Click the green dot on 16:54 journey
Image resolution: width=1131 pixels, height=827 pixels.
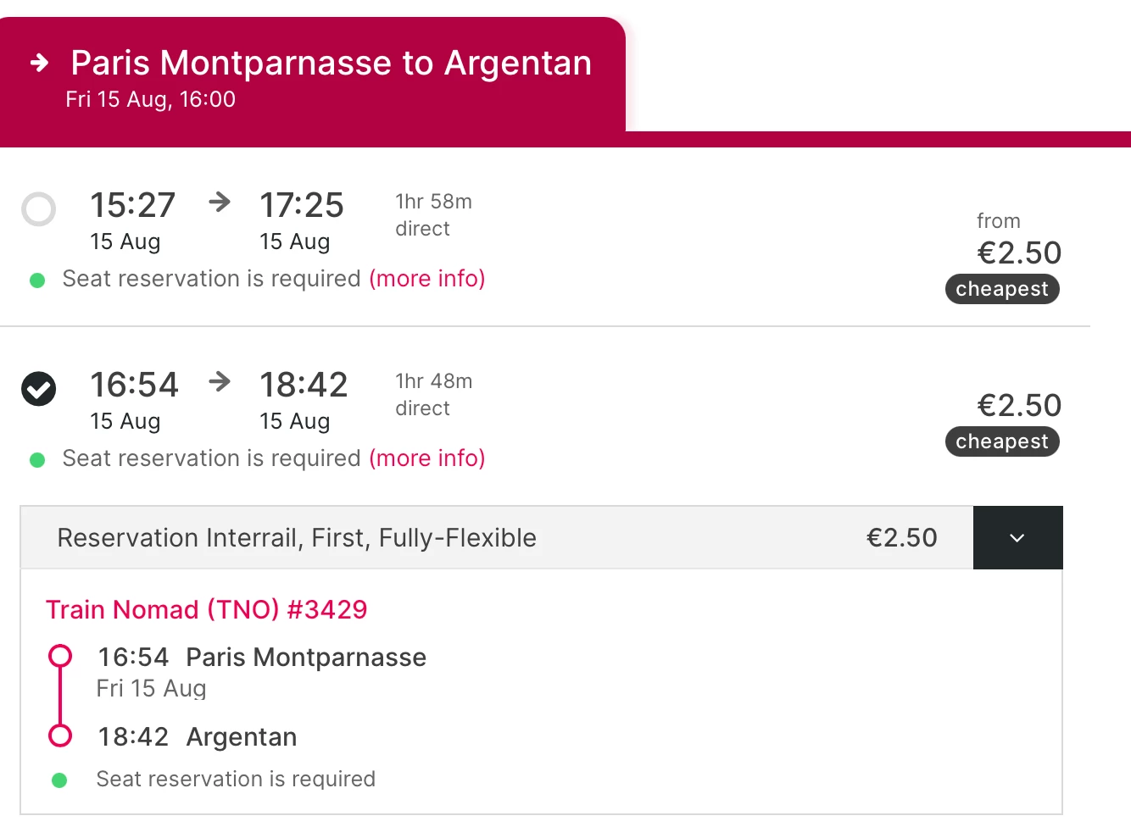pos(37,460)
